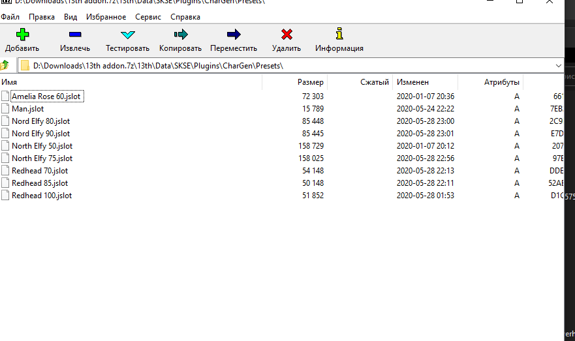Click the Test archive icon
Viewport: 575px width, 341px height.
point(128,35)
